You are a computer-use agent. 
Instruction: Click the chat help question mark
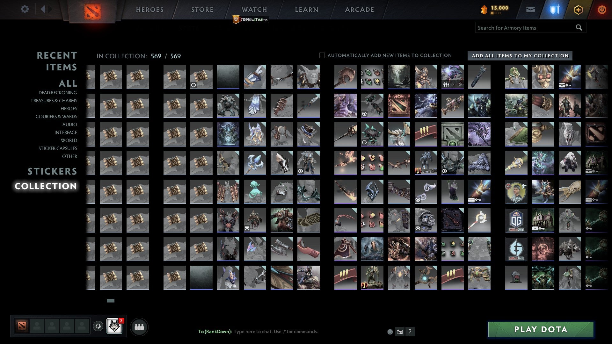pos(410,332)
